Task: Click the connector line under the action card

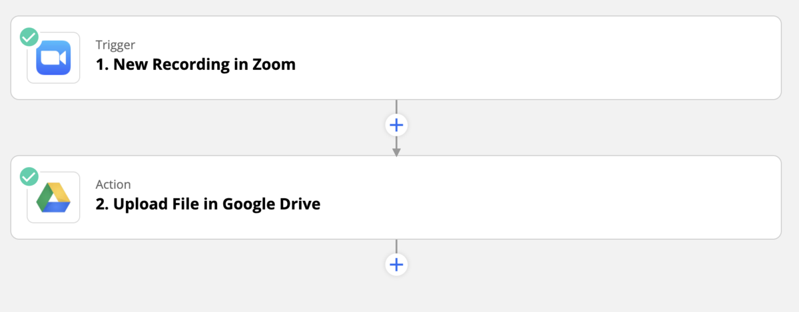Action: [396, 247]
